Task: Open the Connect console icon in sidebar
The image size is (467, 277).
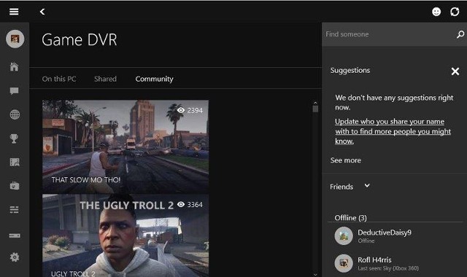Action: 15,235
